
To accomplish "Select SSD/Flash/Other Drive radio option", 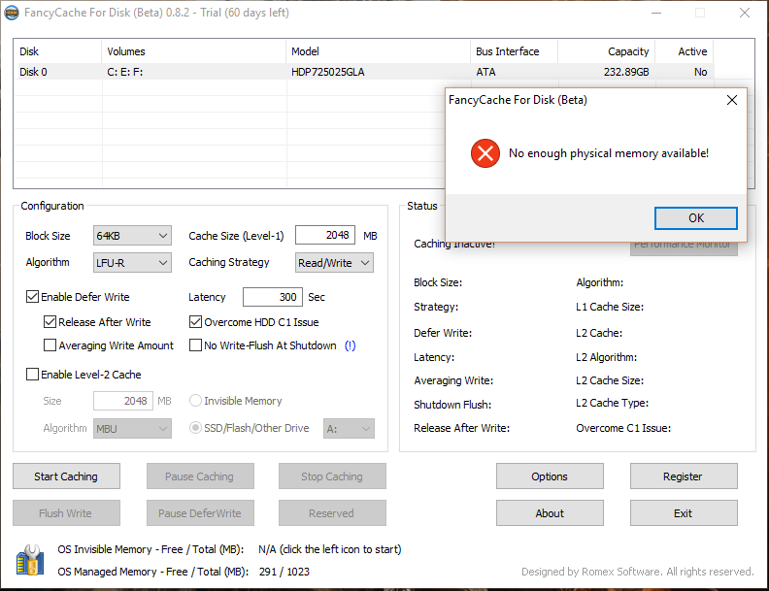I will [196, 428].
